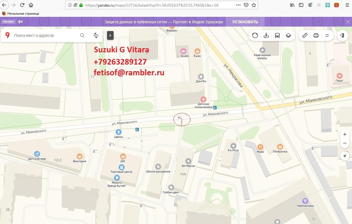Select the Герат medical marker
This screenshot has width=352, height=224.
click(339, 76)
